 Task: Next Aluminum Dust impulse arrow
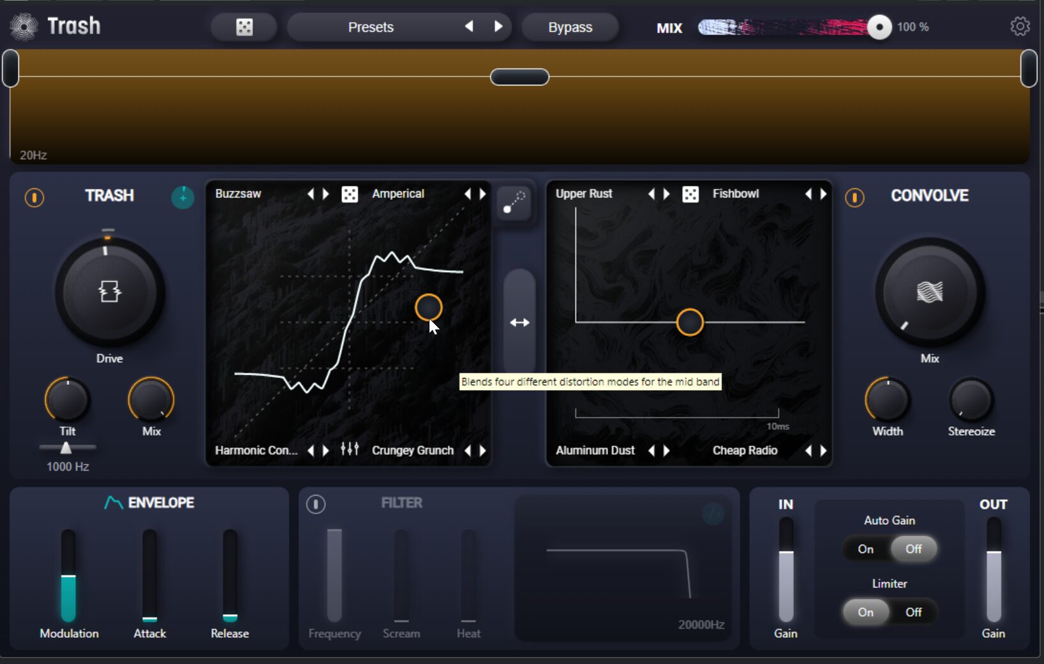click(667, 450)
